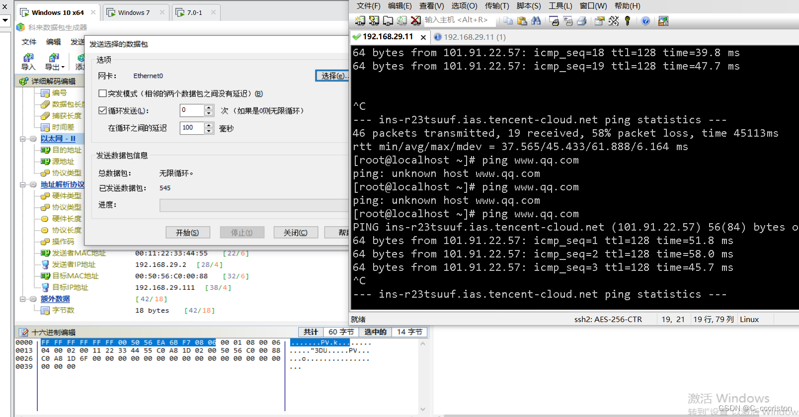Image resolution: width=799 pixels, height=417 pixels.
Task: Open 窗口(W) menu in SecureCRT
Action: [x=593, y=6]
